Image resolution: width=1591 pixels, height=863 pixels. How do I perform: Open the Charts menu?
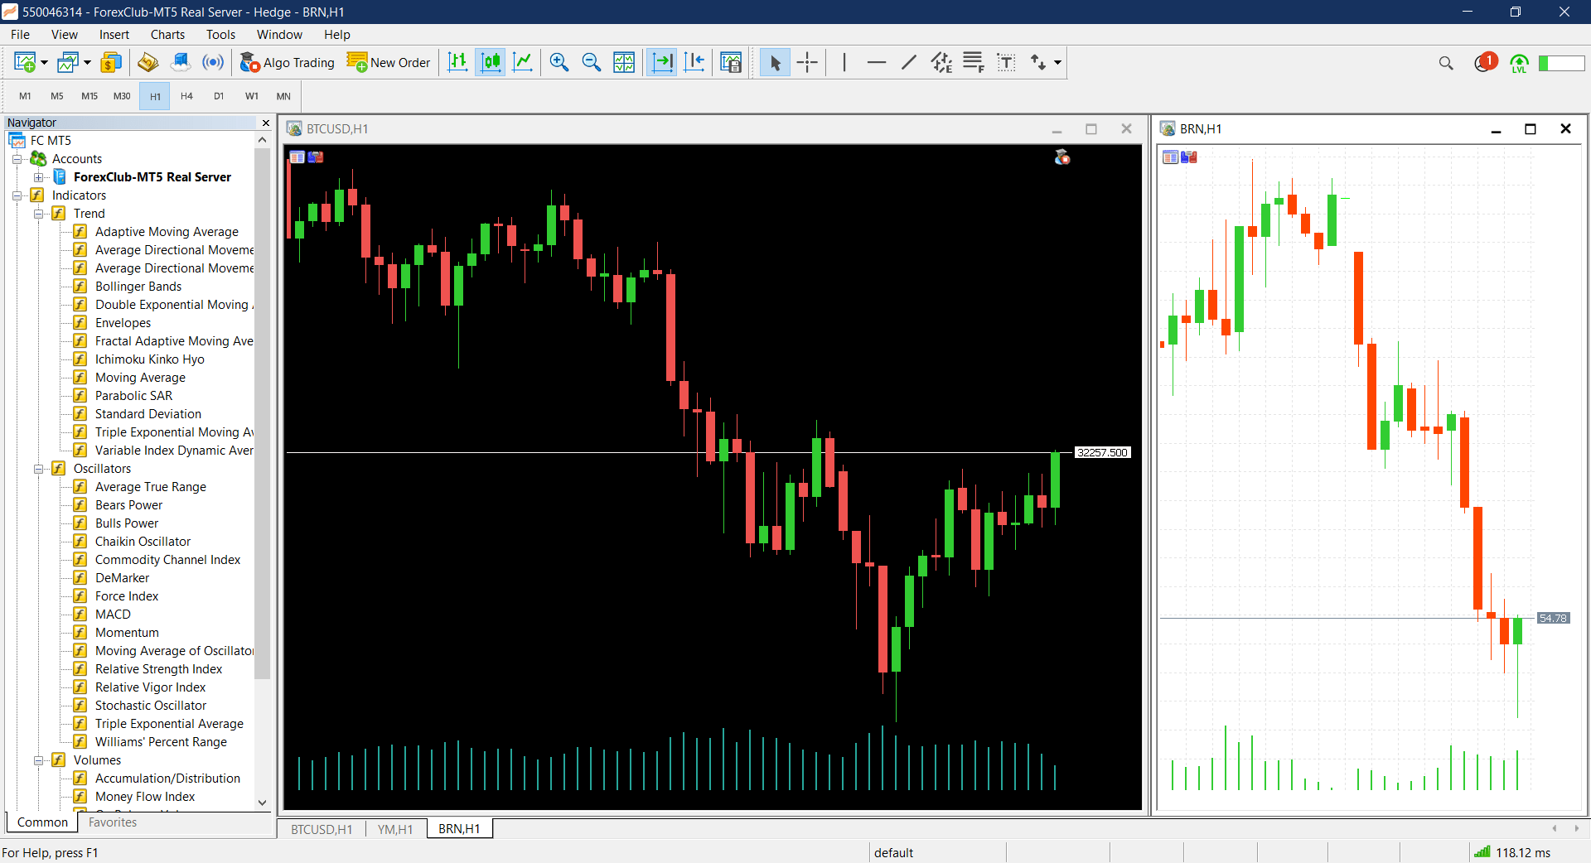[x=167, y=34]
